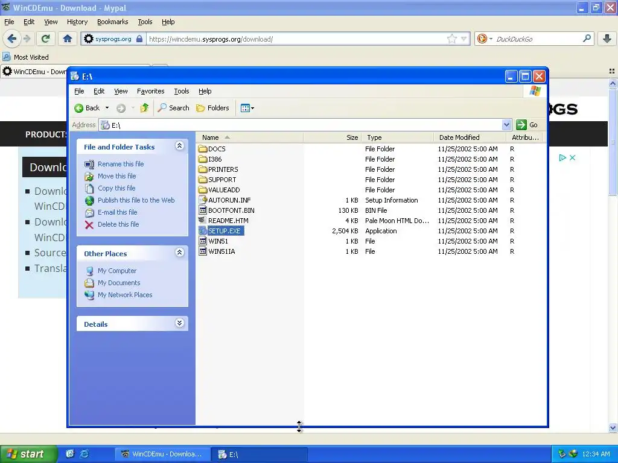
Task: Click the Up one level folder icon
Action: click(x=144, y=108)
